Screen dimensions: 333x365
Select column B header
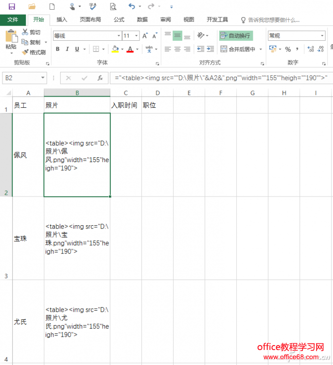pos(77,93)
